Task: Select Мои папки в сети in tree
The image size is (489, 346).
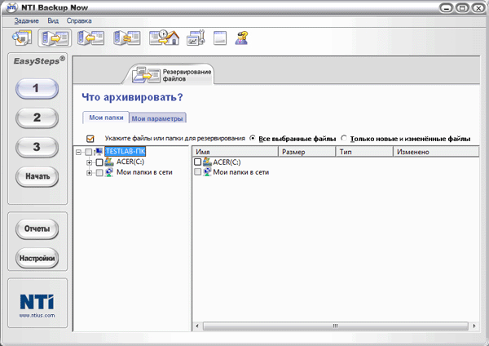Action: pyautogui.click(x=144, y=172)
